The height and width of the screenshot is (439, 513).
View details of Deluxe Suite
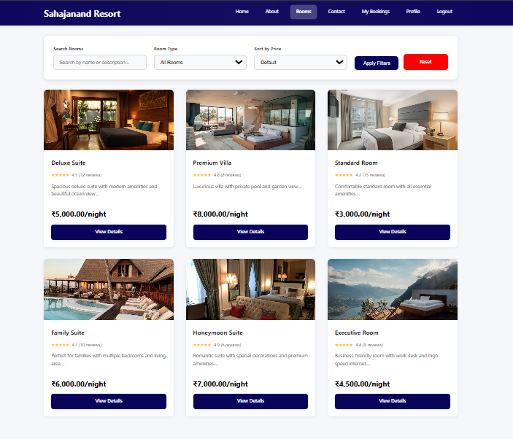click(109, 232)
